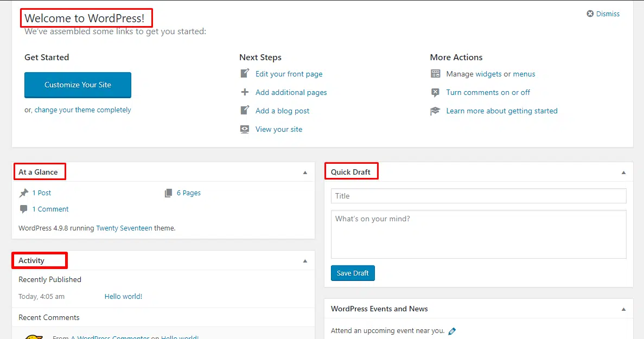Click the plus icon for Add additional pages

click(245, 92)
